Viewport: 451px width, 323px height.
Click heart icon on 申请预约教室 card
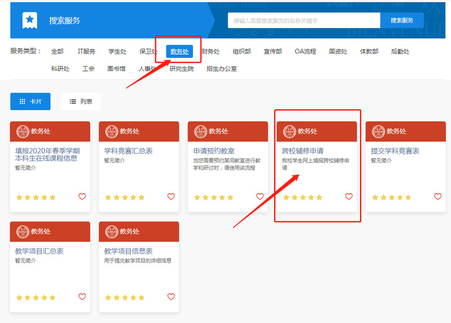click(260, 197)
